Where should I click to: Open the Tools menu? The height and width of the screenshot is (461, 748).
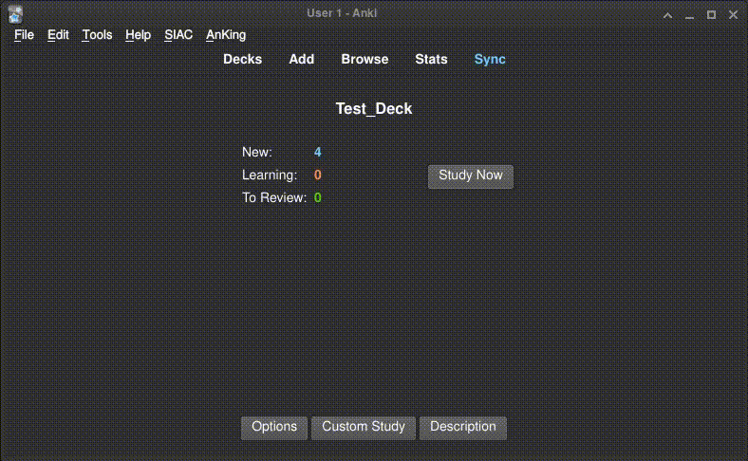pyautogui.click(x=97, y=35)
